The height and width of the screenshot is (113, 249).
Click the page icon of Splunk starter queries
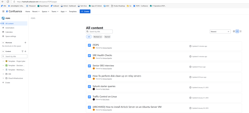[89, 87]
